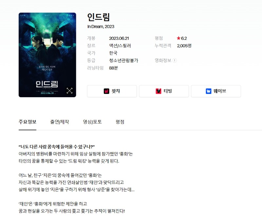The image size is (262, 217).
Task: Click the poster expand fullscreen icon
Action: pyautogui.click(x=69, y=91)
